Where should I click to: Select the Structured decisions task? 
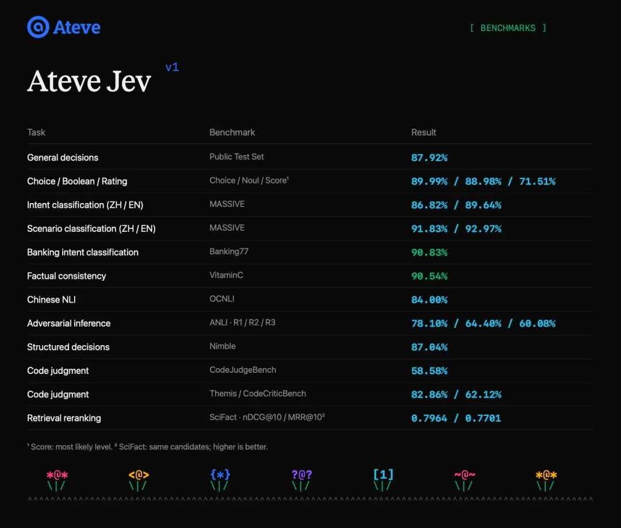tap(68, 347)
